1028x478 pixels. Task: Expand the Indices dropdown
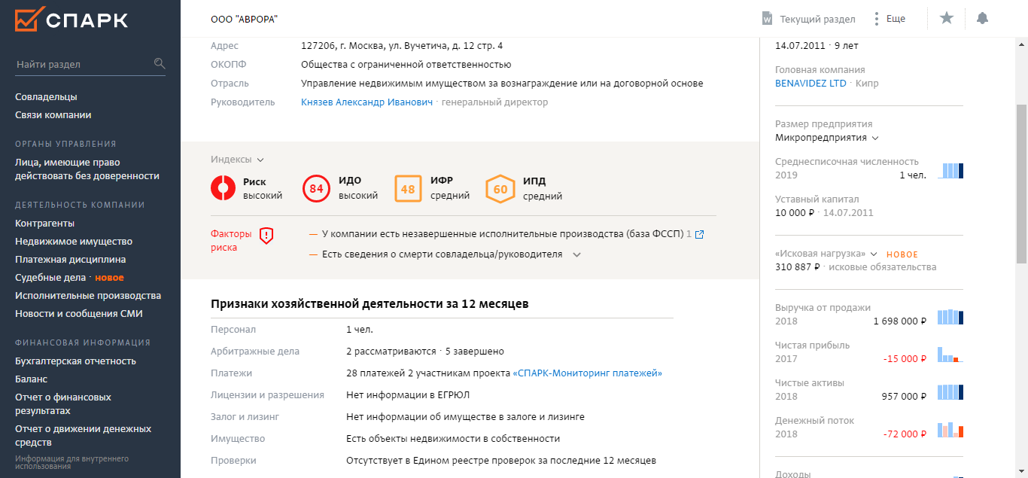[x=260, y=160]
